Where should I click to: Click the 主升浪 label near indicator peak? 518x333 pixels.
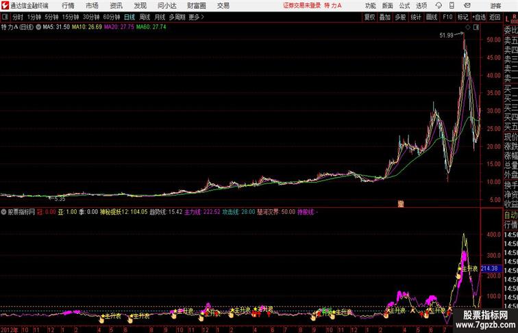tap(469, 269)
